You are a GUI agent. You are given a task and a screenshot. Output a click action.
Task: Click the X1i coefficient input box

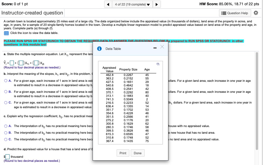[x=21, y=63]
